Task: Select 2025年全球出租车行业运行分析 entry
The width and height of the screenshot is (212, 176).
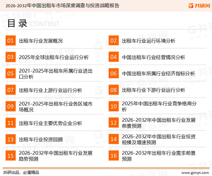Action: pyautogui.click(x=54, y=57)
